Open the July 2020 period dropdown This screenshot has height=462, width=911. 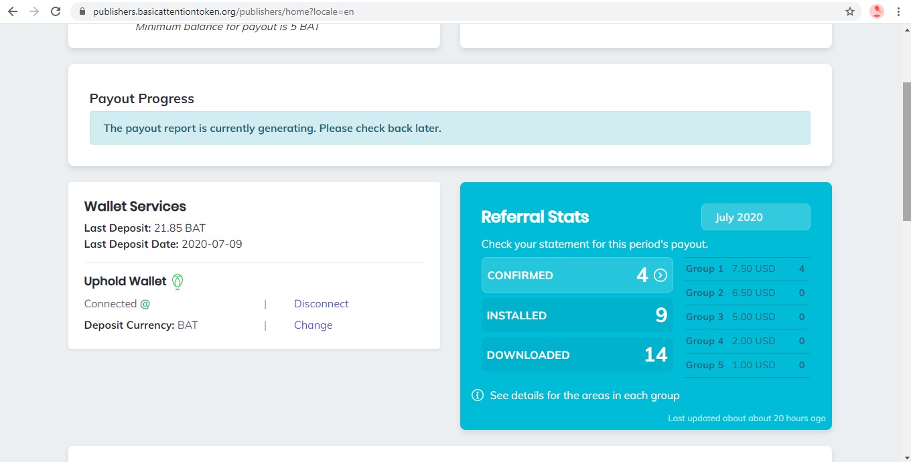(x=756, y=217)
